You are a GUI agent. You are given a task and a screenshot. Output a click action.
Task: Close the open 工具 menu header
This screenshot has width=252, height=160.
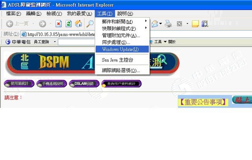point(105,14)
